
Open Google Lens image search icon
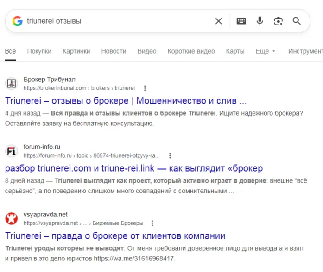(279, 21)
